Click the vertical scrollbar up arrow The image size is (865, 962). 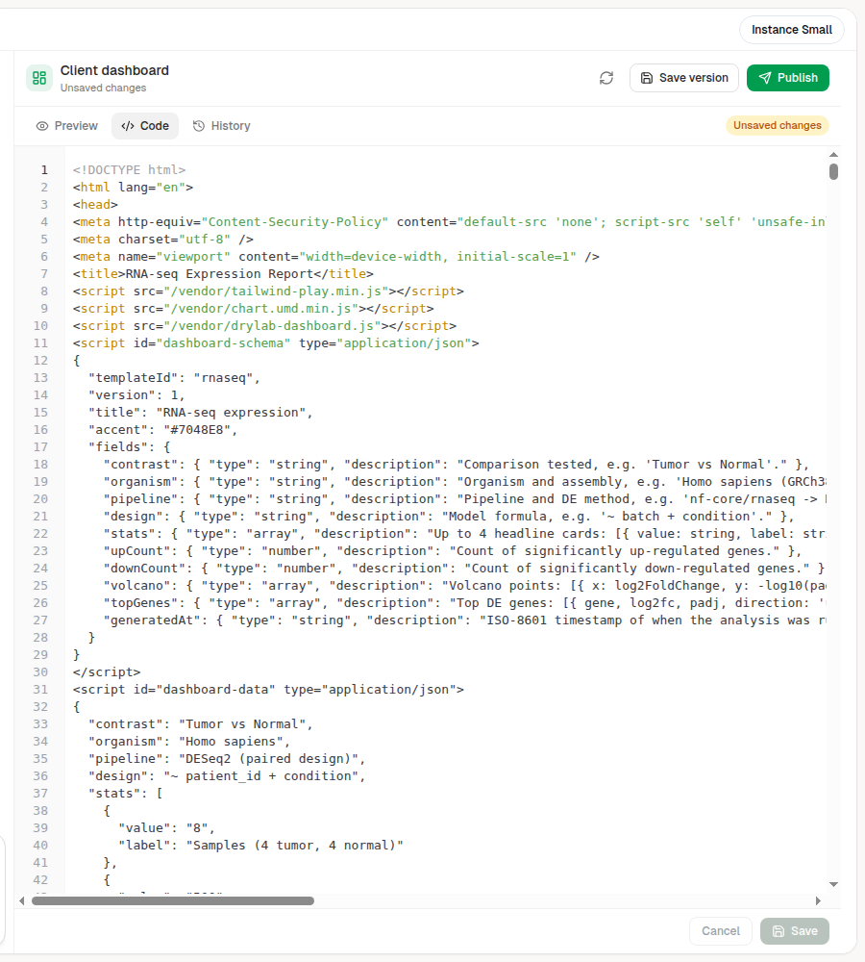[x=833, y=155]
